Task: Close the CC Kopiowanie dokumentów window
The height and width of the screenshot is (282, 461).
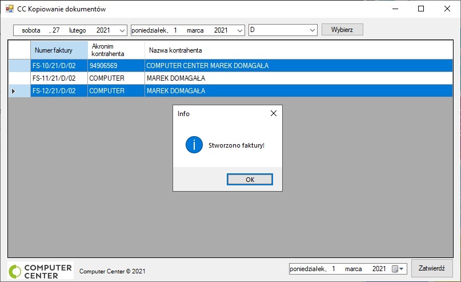Action: [x=447, y=9]
